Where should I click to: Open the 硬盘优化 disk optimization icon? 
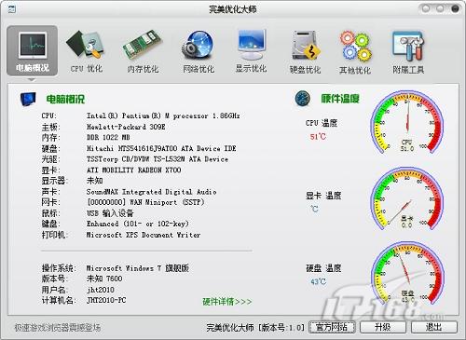pyautogui.click(x=305, y=51)
